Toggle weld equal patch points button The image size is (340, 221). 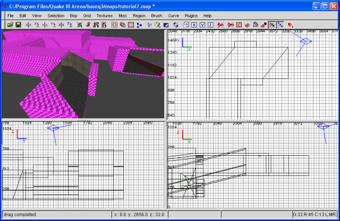pyautogui.click(x=272, y=25)
